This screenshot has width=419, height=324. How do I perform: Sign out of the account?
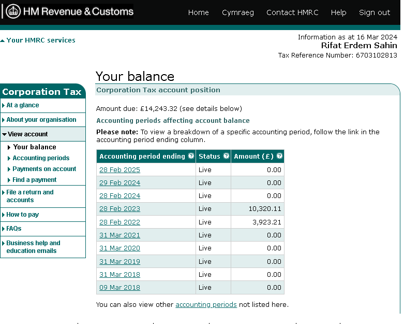(375, 12)
